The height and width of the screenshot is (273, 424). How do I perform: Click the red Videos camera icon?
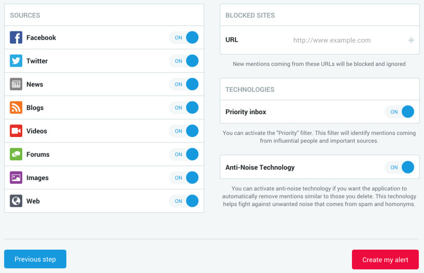[x=16, y=131]
